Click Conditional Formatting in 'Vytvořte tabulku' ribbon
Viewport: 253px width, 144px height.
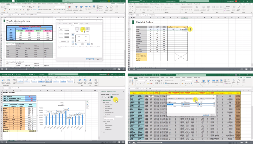coord(69,8)
